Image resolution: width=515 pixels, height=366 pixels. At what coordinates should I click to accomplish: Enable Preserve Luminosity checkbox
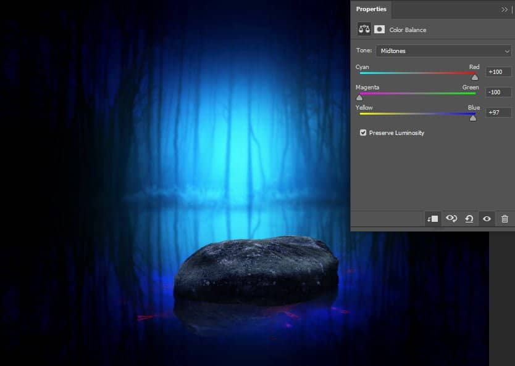point(363,132)
